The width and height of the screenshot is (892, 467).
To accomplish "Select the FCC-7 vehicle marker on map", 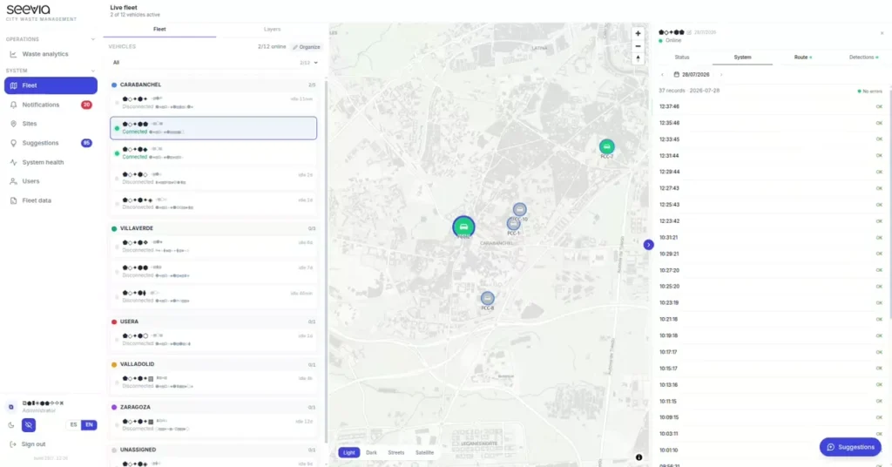I will tap(606, 146).
